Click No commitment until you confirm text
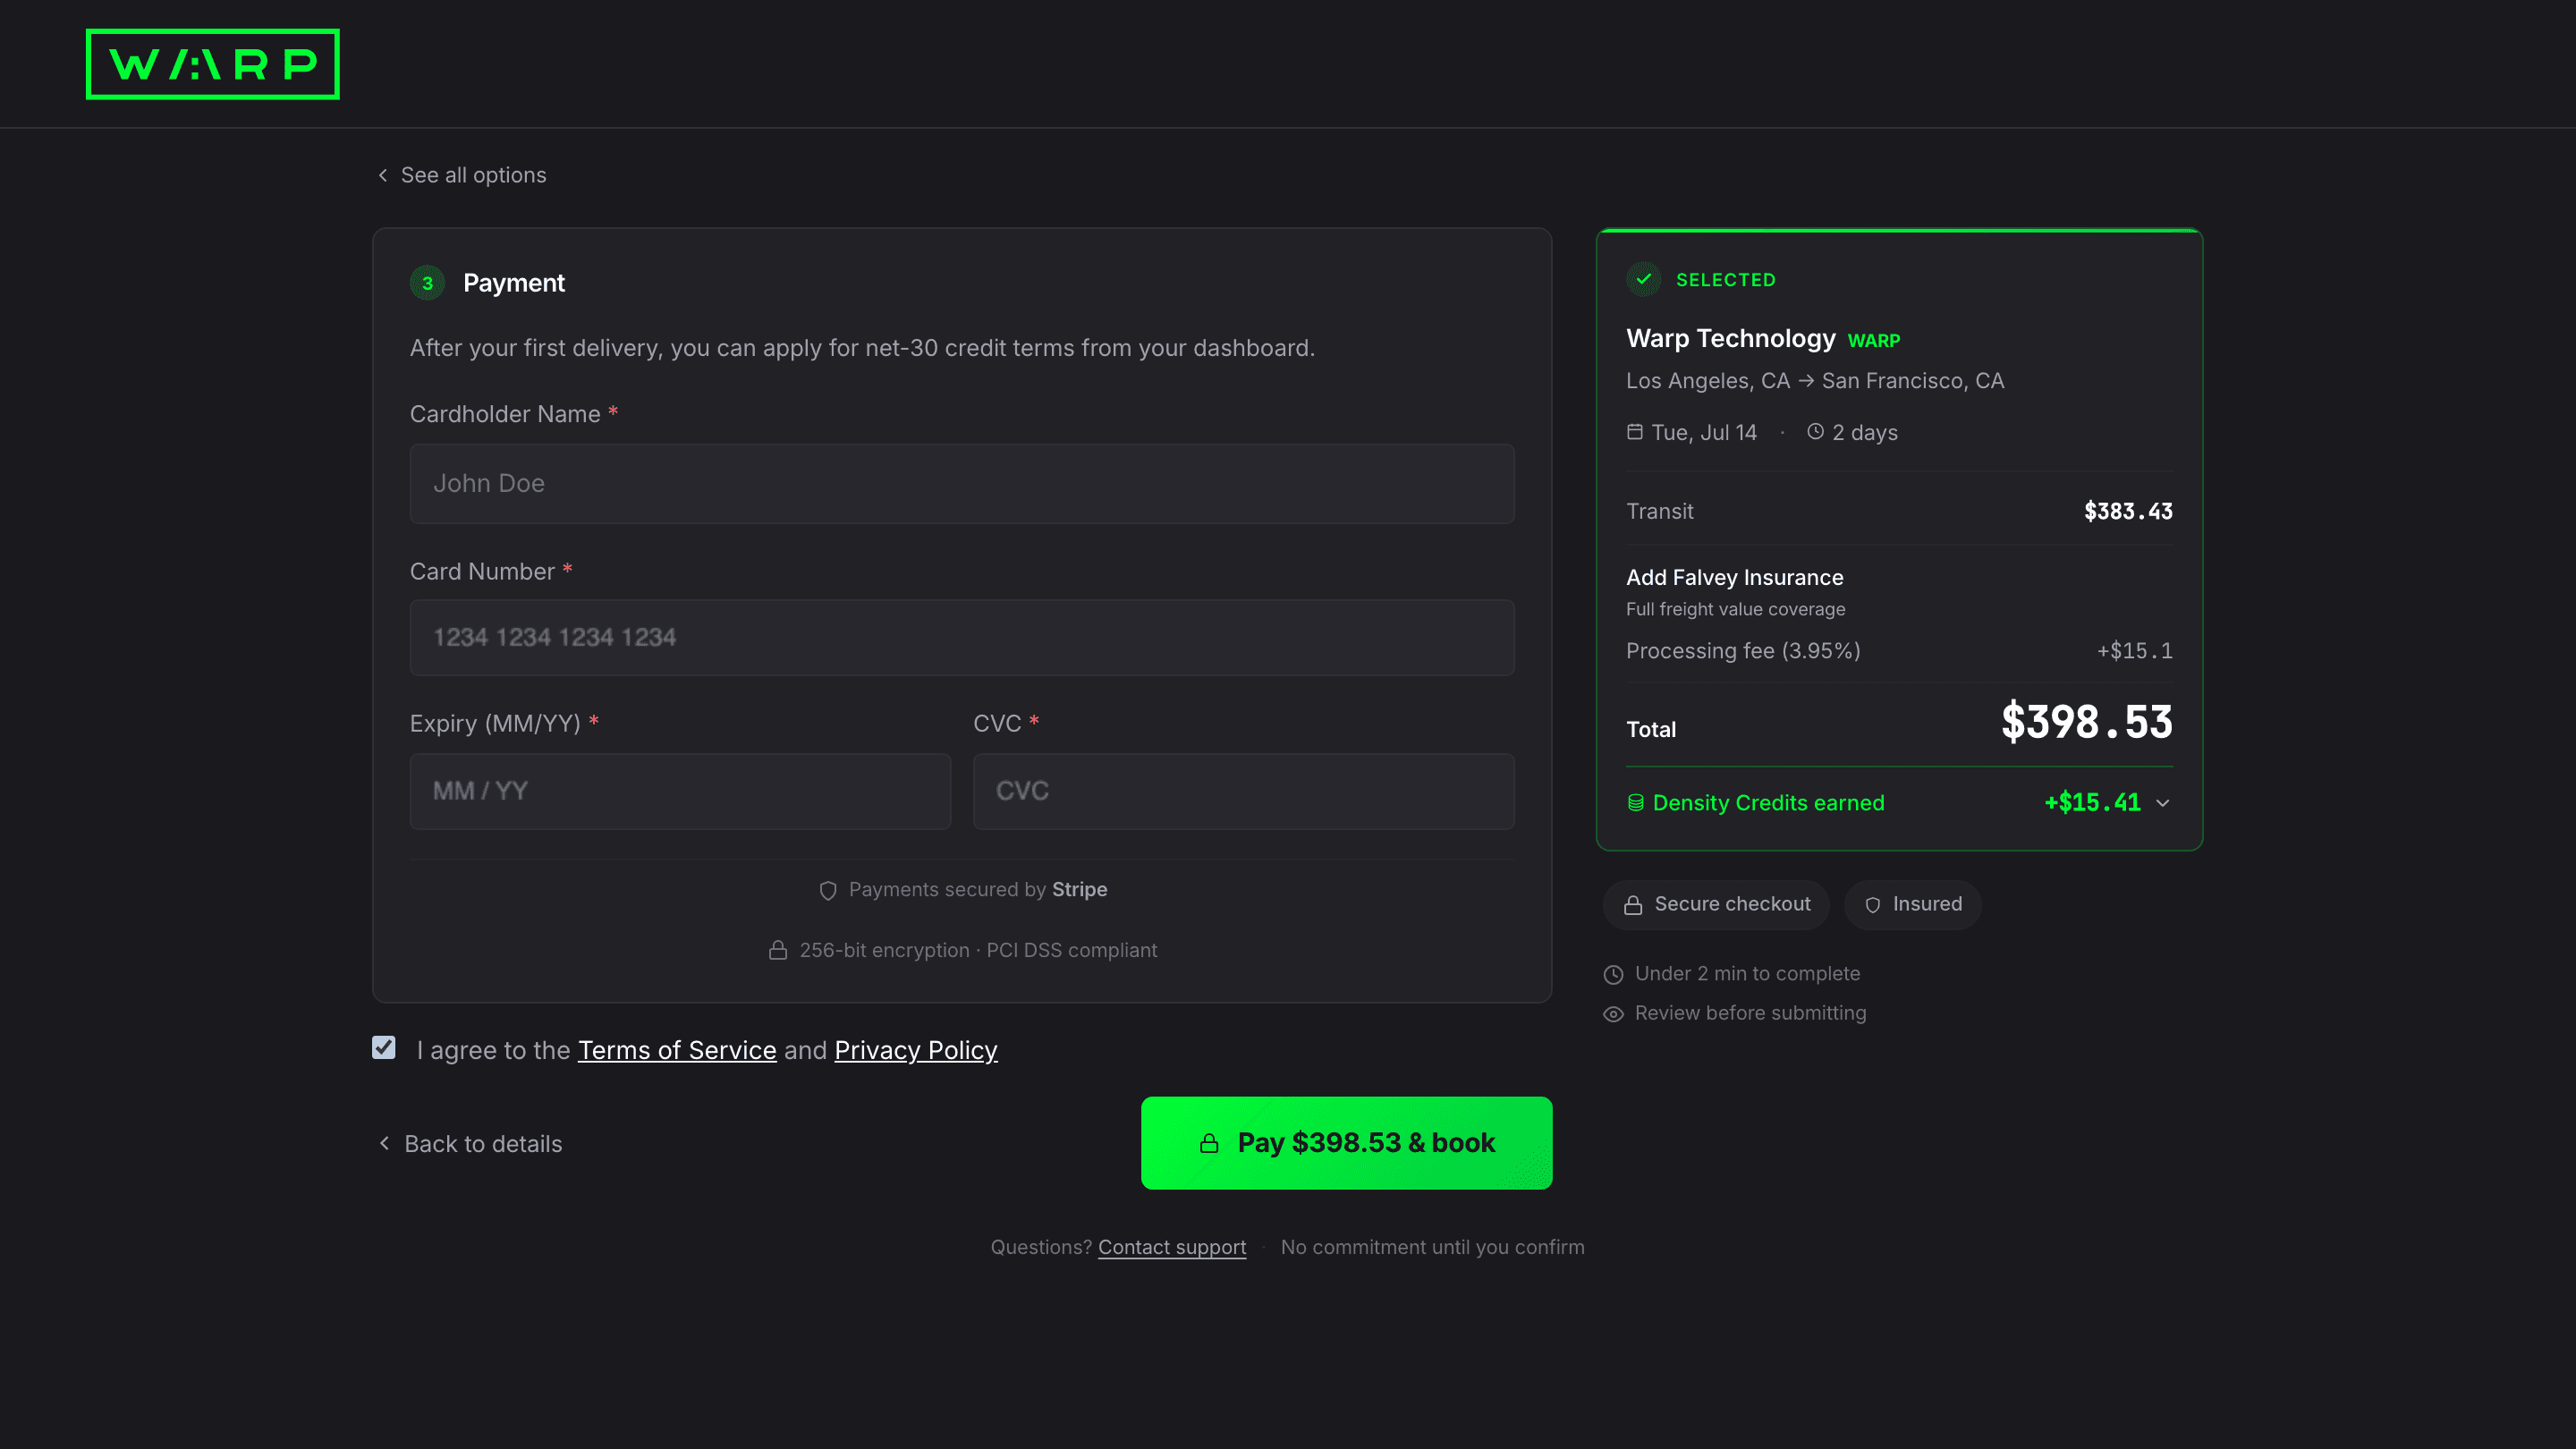 1432,1247
